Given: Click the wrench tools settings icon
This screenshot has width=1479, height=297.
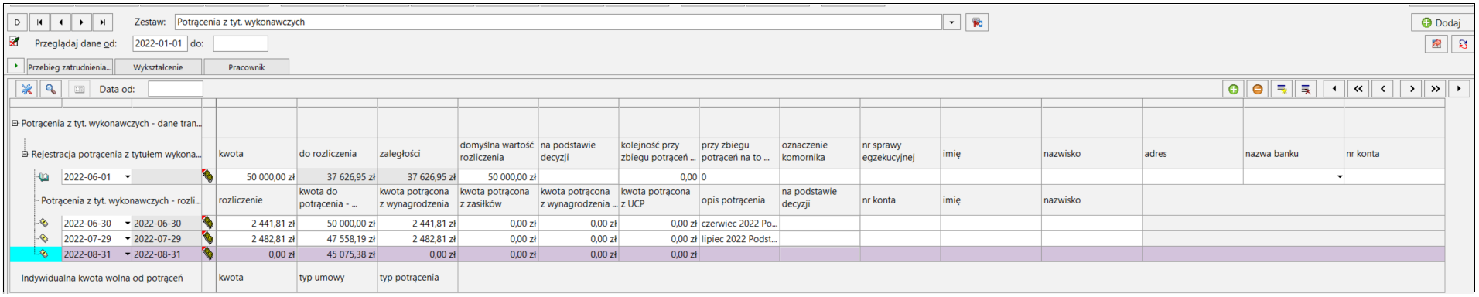Looking at the screenshot, I should [27, 89].
